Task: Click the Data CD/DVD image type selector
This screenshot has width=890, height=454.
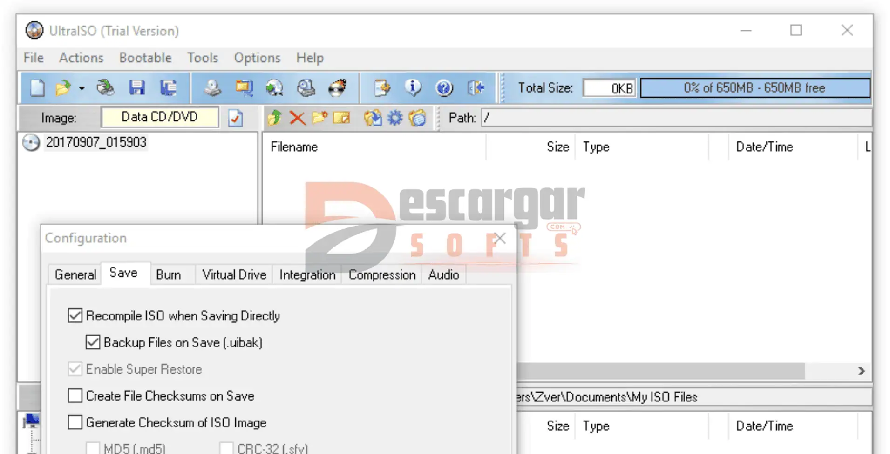Action: [160, 117]
